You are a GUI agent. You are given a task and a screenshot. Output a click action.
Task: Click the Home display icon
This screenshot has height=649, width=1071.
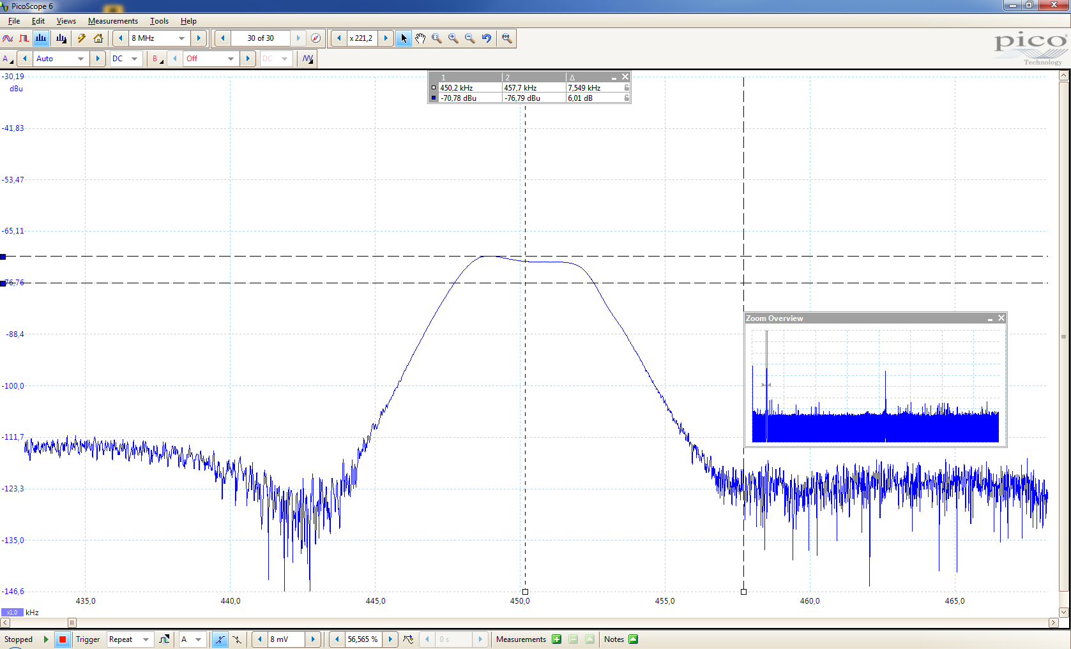[x=98, y=38]
